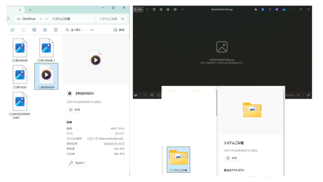Enter fullscreen view in Photos

point(308,95)
